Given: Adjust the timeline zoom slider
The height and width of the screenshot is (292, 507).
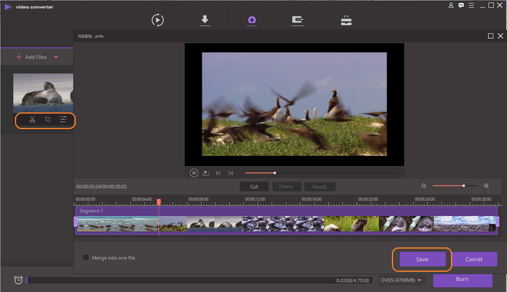Looking at the screenshot, I should (x=463, y=186).
